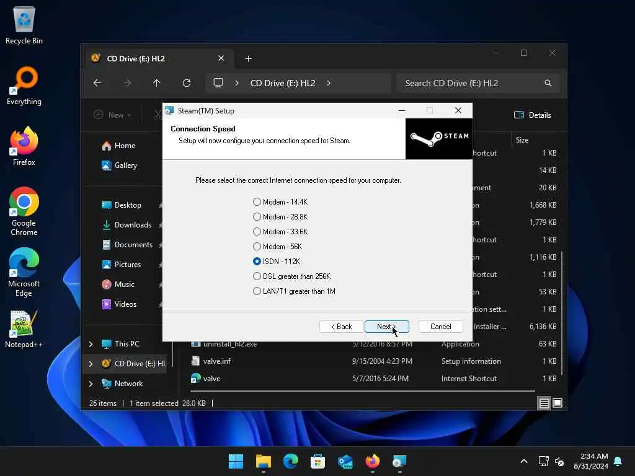635x476 pixels.
Task: Toggle the Details pane button
Action: (x=533, y=115)
